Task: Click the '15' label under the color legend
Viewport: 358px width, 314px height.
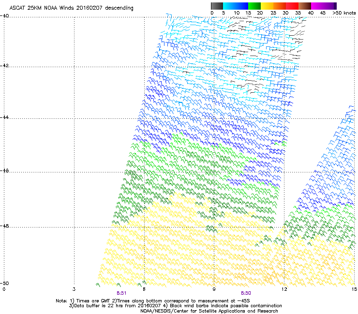Action: click(x=248, y=13)
